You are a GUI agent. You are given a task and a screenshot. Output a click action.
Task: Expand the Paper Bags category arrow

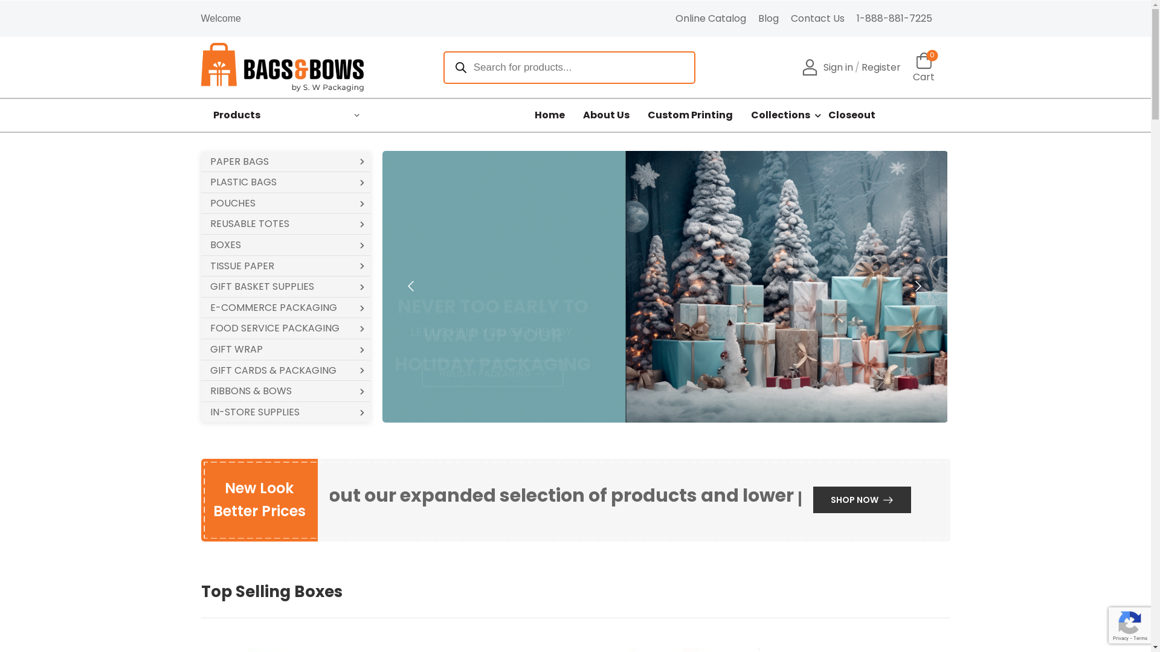pos(362,162)
